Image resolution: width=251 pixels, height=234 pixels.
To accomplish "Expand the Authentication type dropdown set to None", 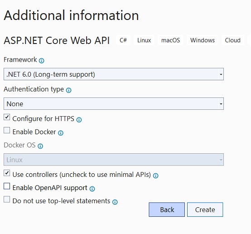I will (114, 104).
